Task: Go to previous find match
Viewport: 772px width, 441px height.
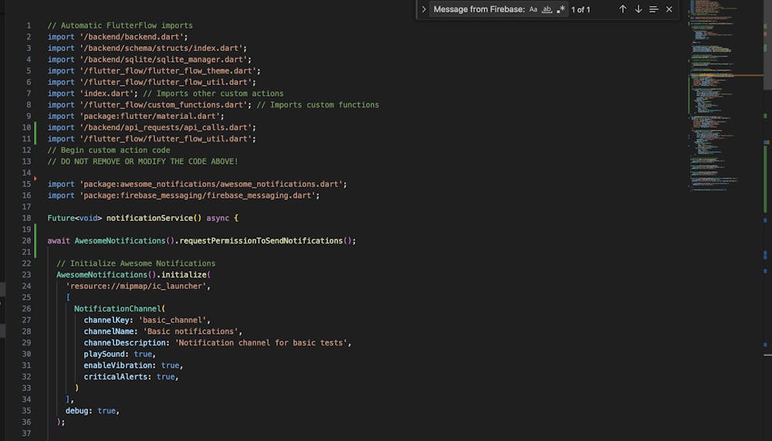Action: pyautogui.click(x=623, y=9)
